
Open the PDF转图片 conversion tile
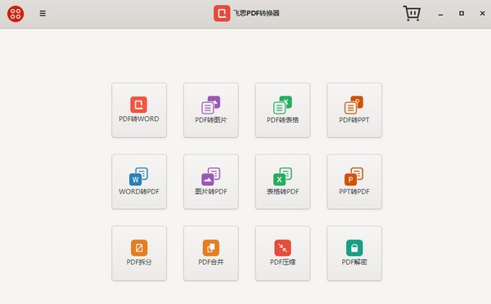211,110
